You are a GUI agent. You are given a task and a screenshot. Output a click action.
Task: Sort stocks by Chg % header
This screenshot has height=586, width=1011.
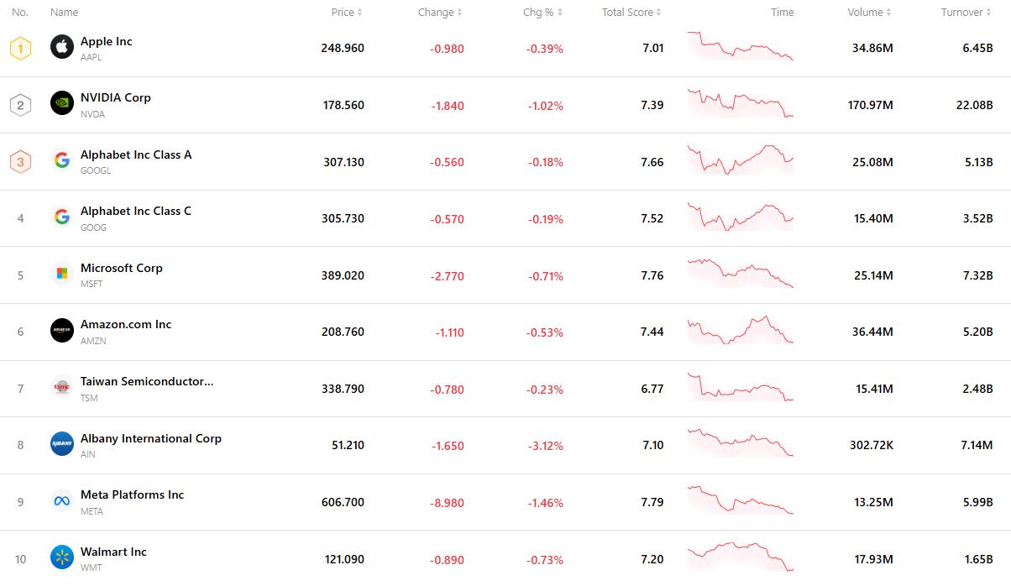click(x=542, y=13)
